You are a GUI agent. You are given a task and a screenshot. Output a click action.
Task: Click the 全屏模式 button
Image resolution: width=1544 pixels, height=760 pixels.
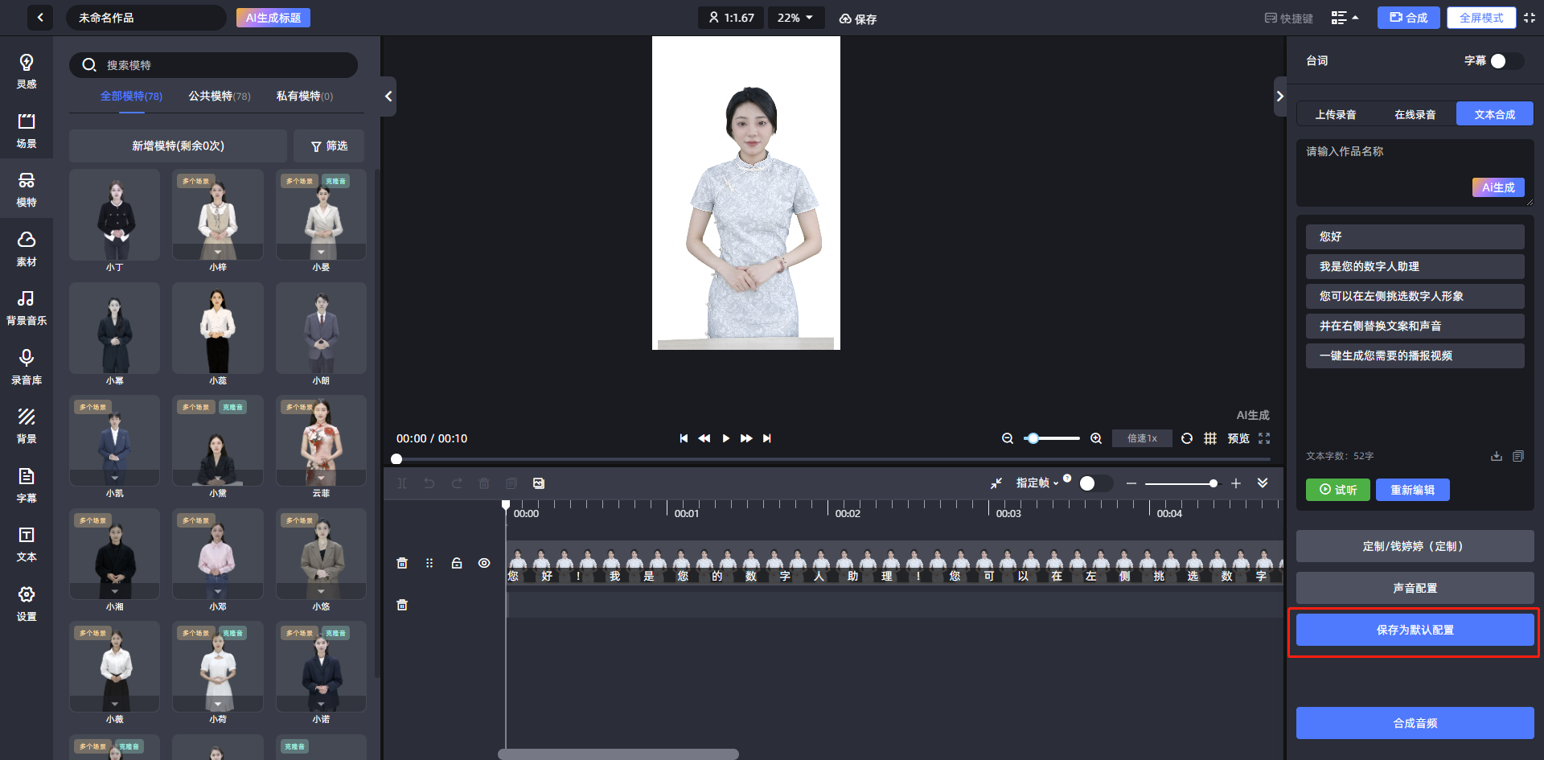click(1481, 18)
